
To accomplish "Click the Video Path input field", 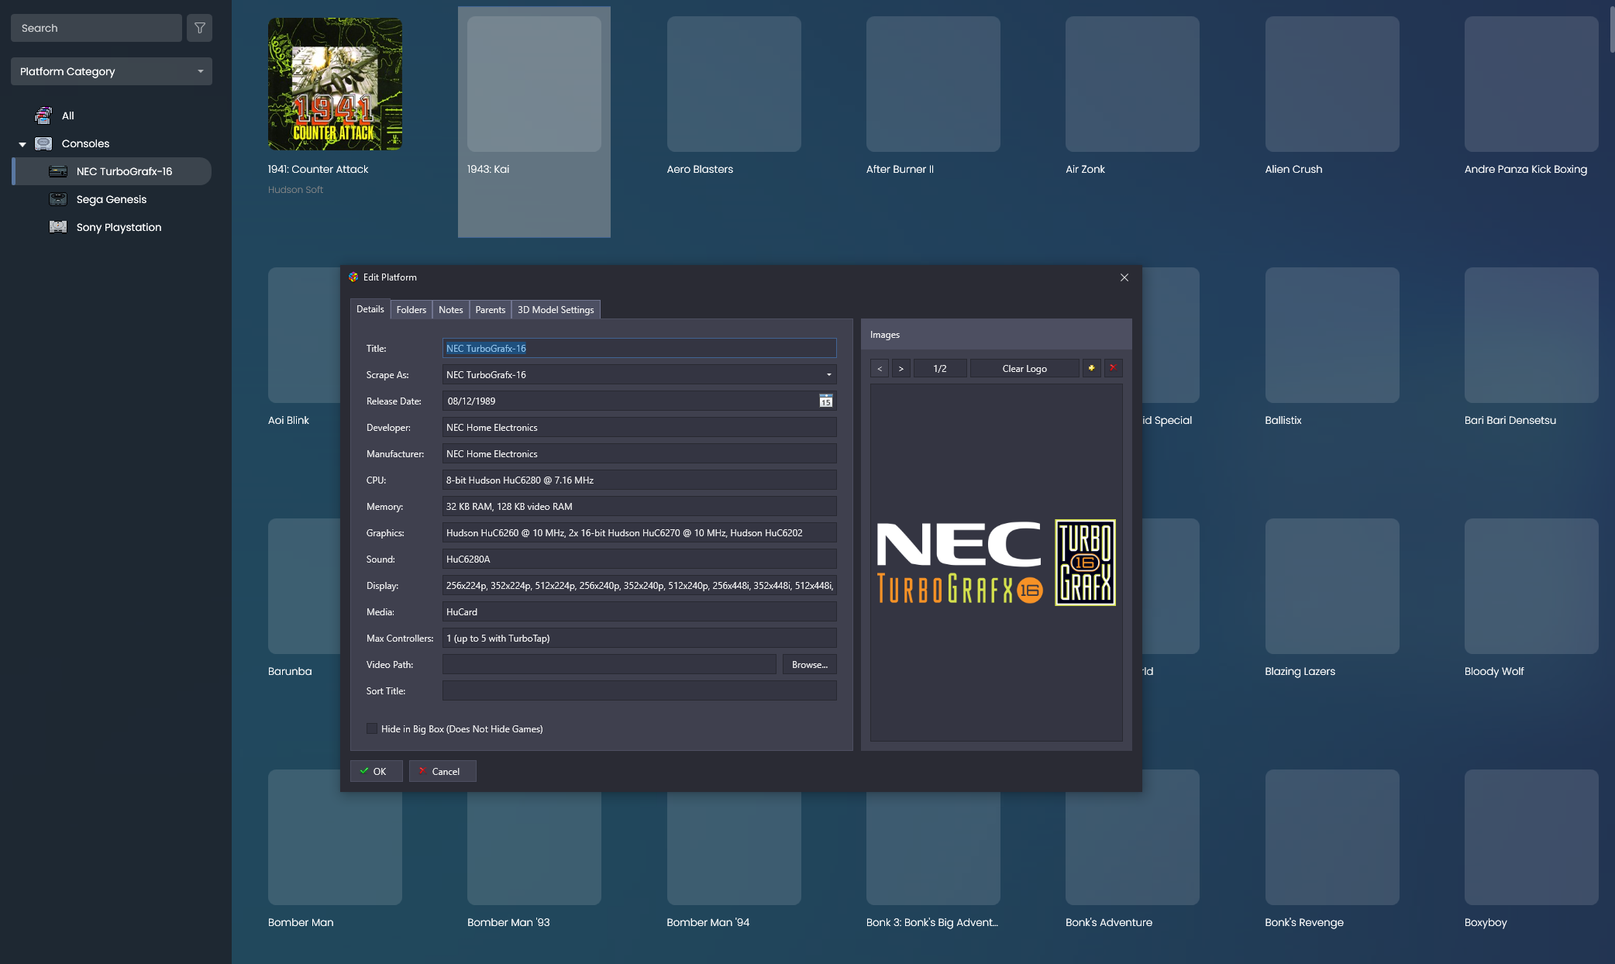I will pyautogui.click(x=609, y=664).
